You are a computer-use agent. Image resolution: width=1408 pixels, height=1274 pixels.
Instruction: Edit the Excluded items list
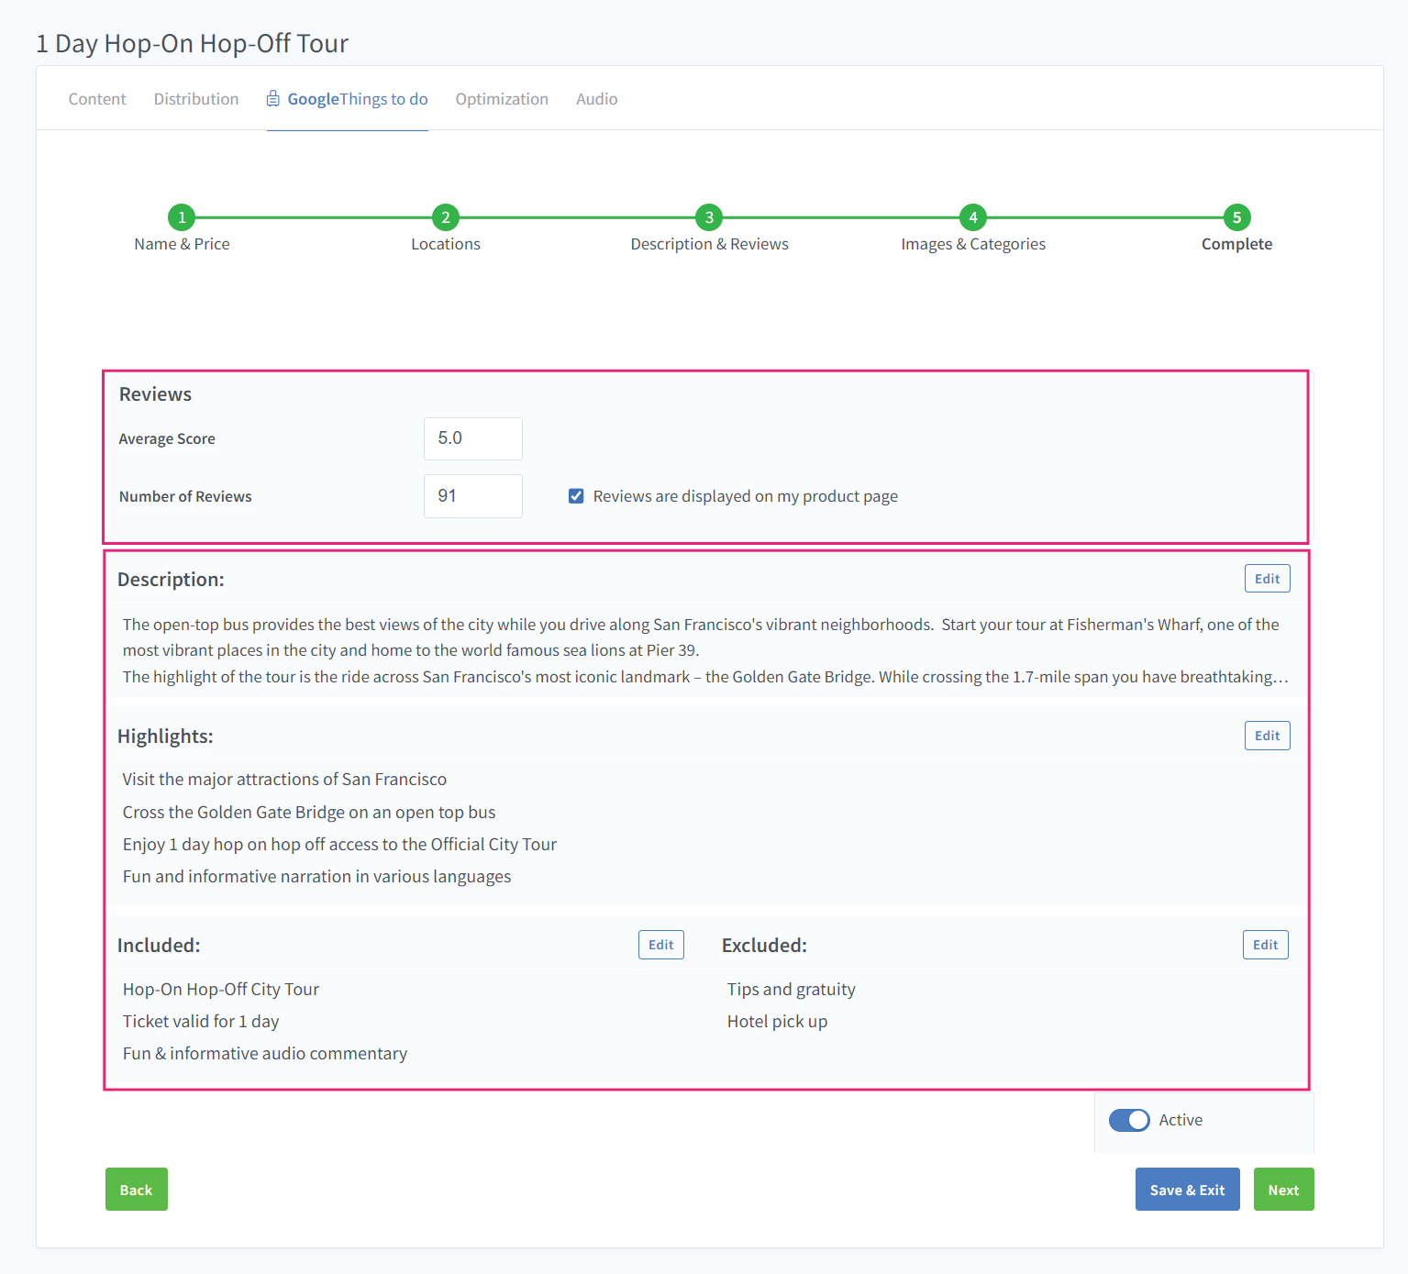[x=1265, y=945]
